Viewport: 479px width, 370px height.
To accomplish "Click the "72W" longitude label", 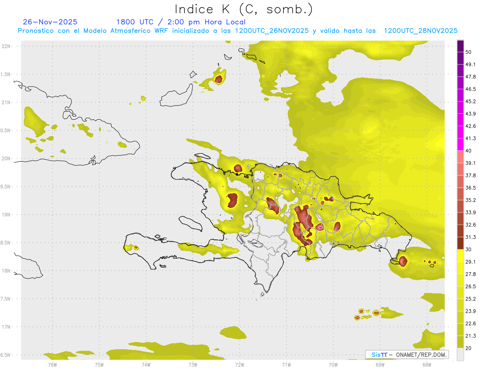I will click(x=239, y=364).
